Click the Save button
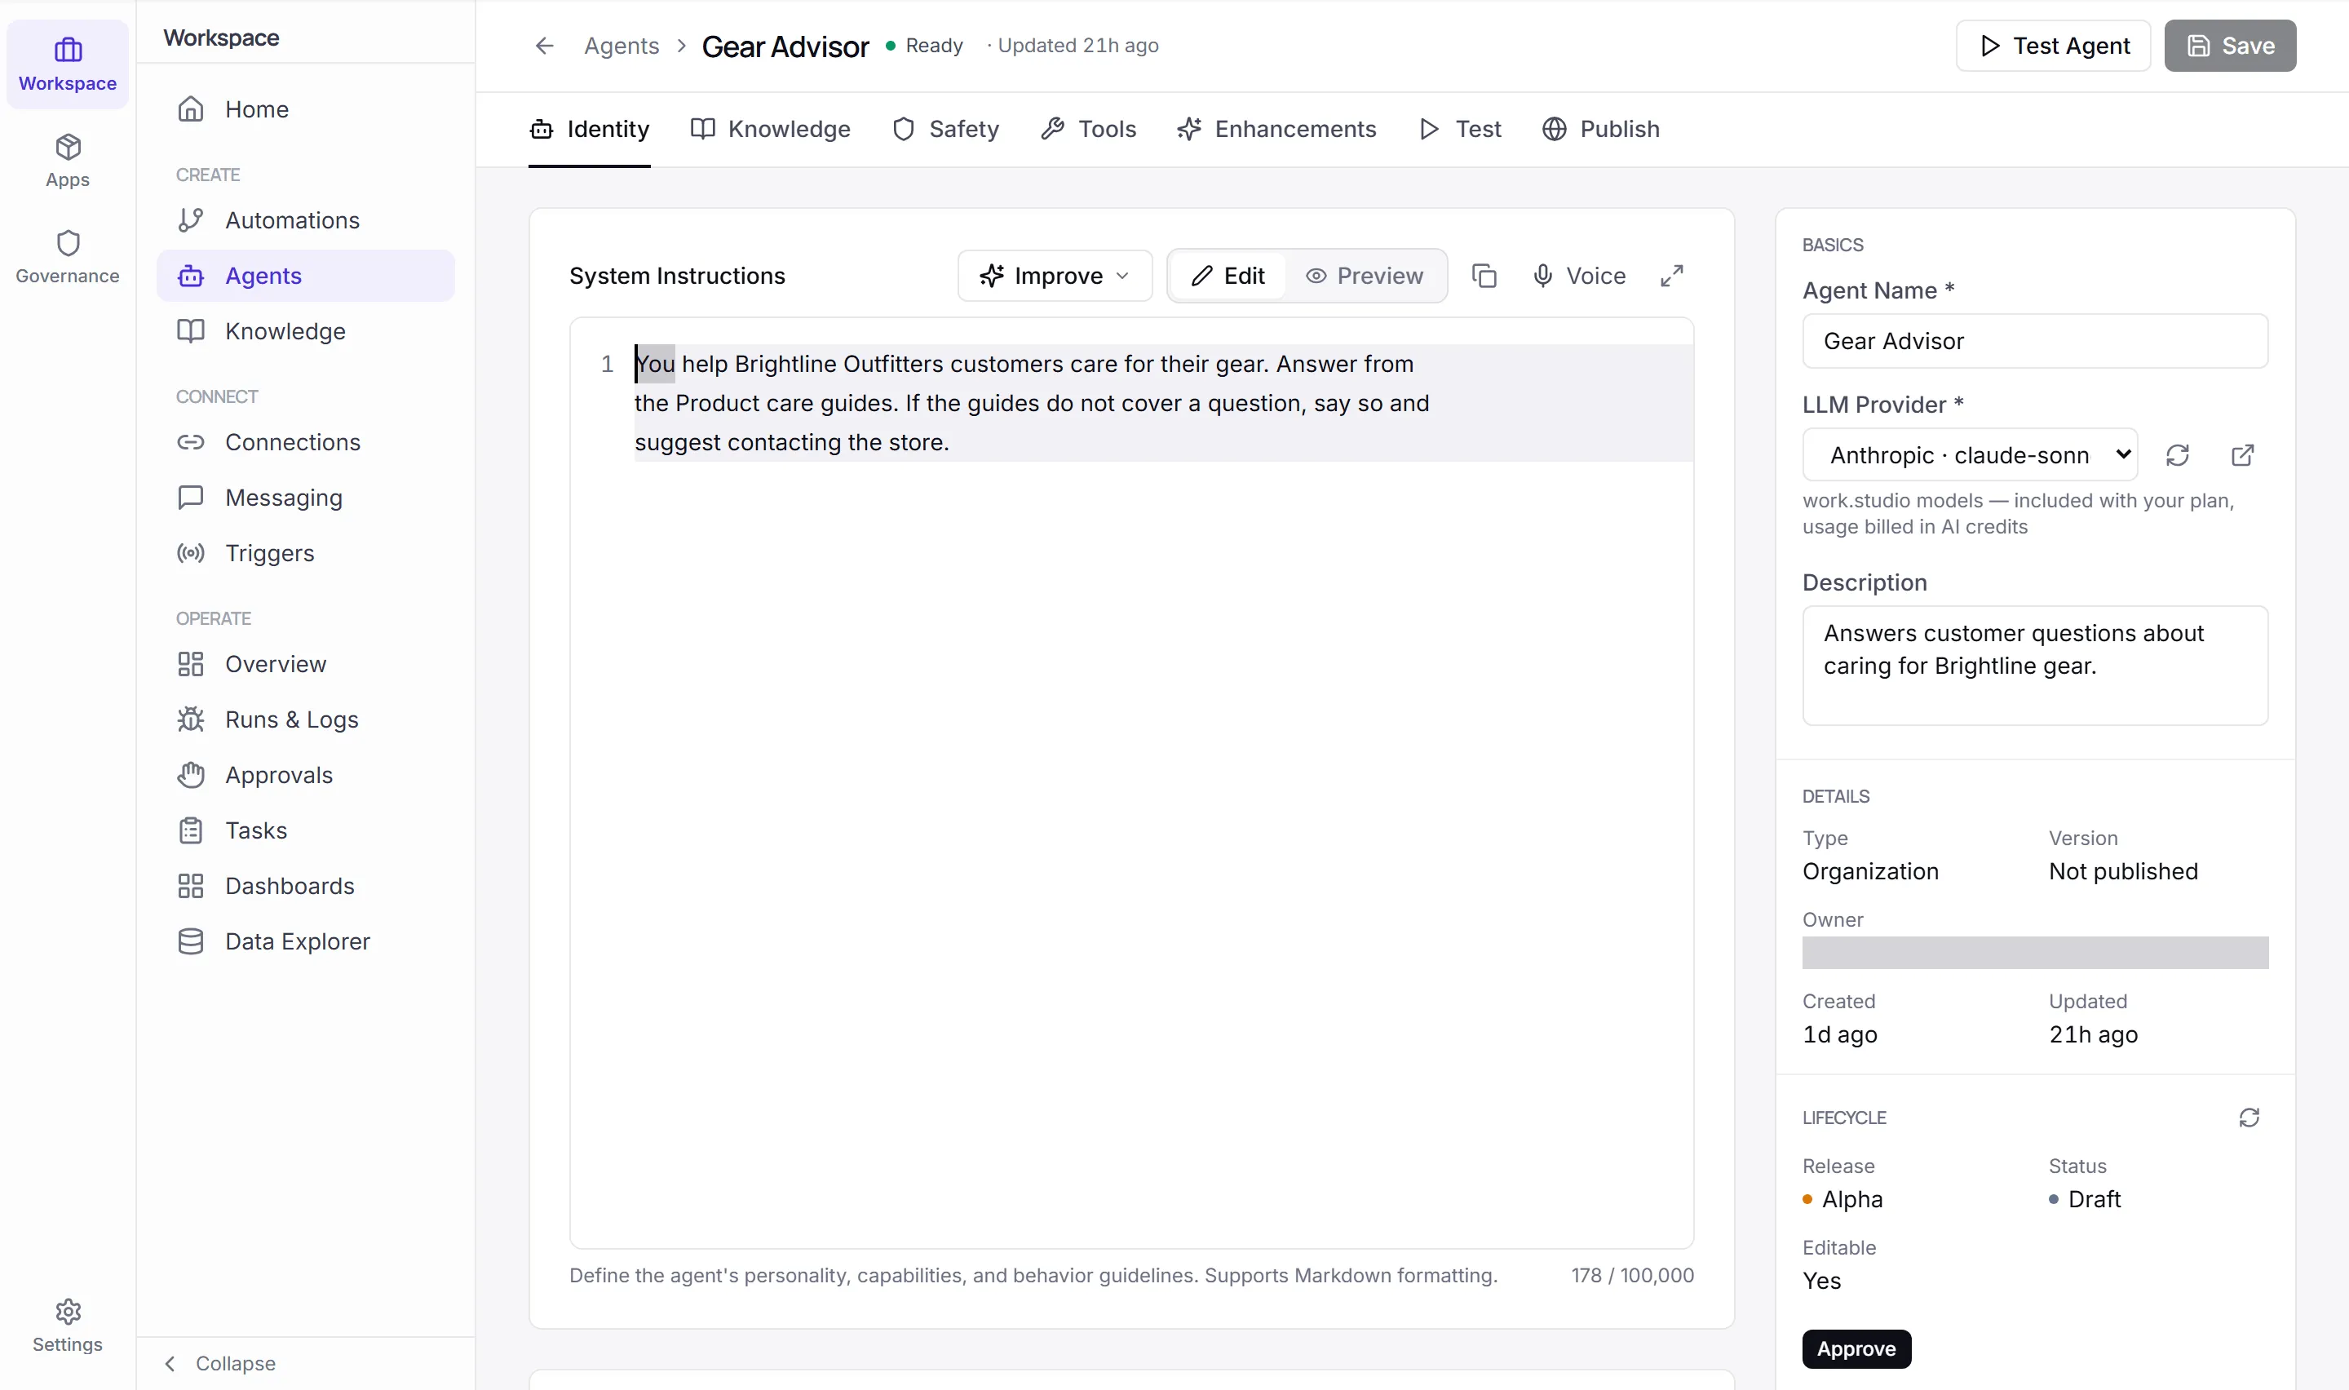The height and width of the screenshot is (1390, 2349). (x=2229, y=46)
